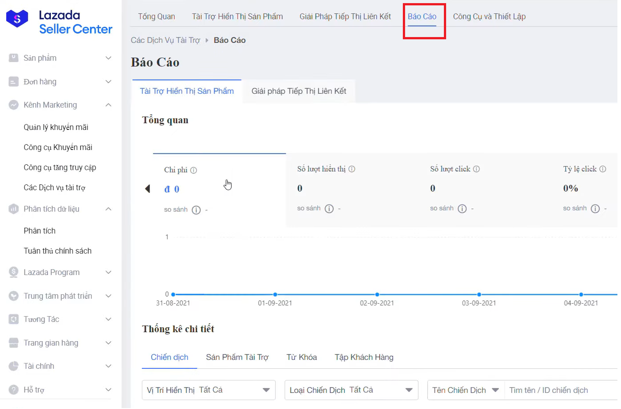Switch to Giải pháp Tiếp Thị Liên Kết tab

[x=298, y=91]
